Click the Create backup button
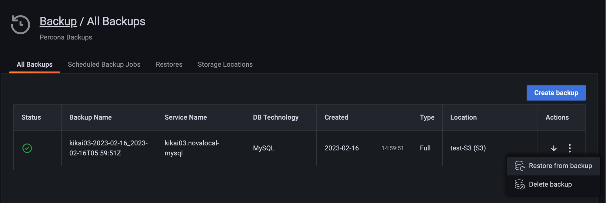 click(x=556, y=93)
